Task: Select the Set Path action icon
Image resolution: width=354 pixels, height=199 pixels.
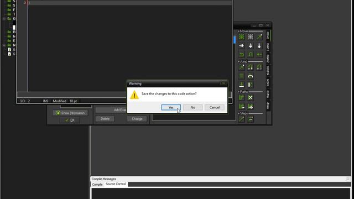Action: [242, 97]
